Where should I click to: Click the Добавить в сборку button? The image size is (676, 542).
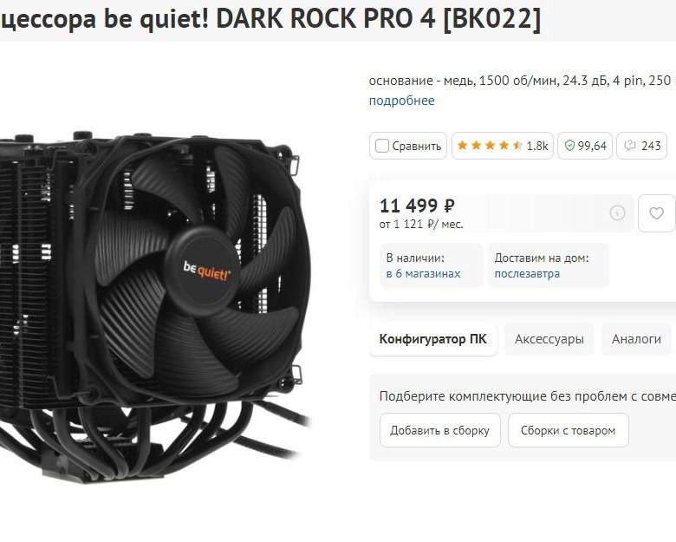[x=439, y=430]
